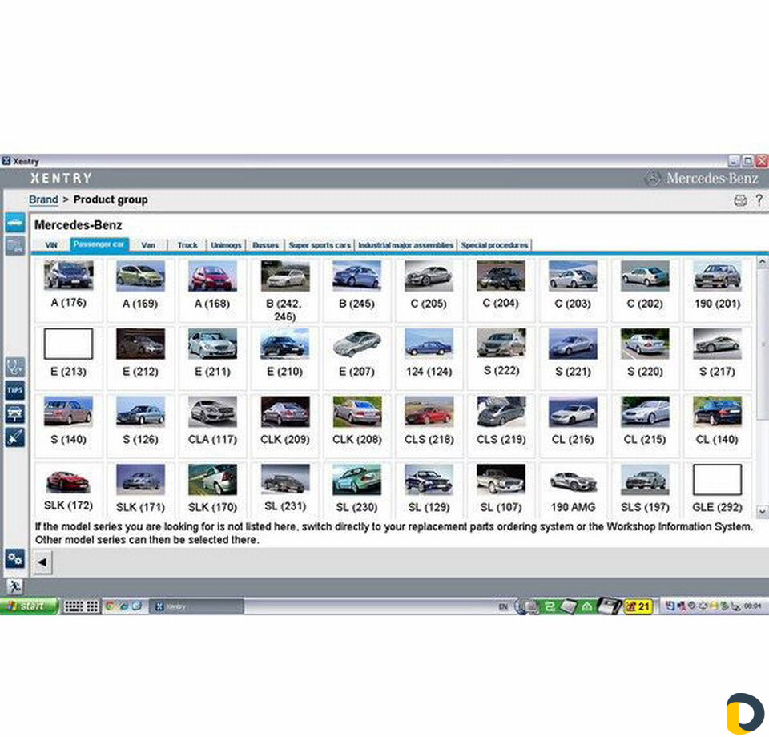Viewport: 769px width, 737px height.
Task: Select the E (210) model thumbnail
Action: point(284,344)
